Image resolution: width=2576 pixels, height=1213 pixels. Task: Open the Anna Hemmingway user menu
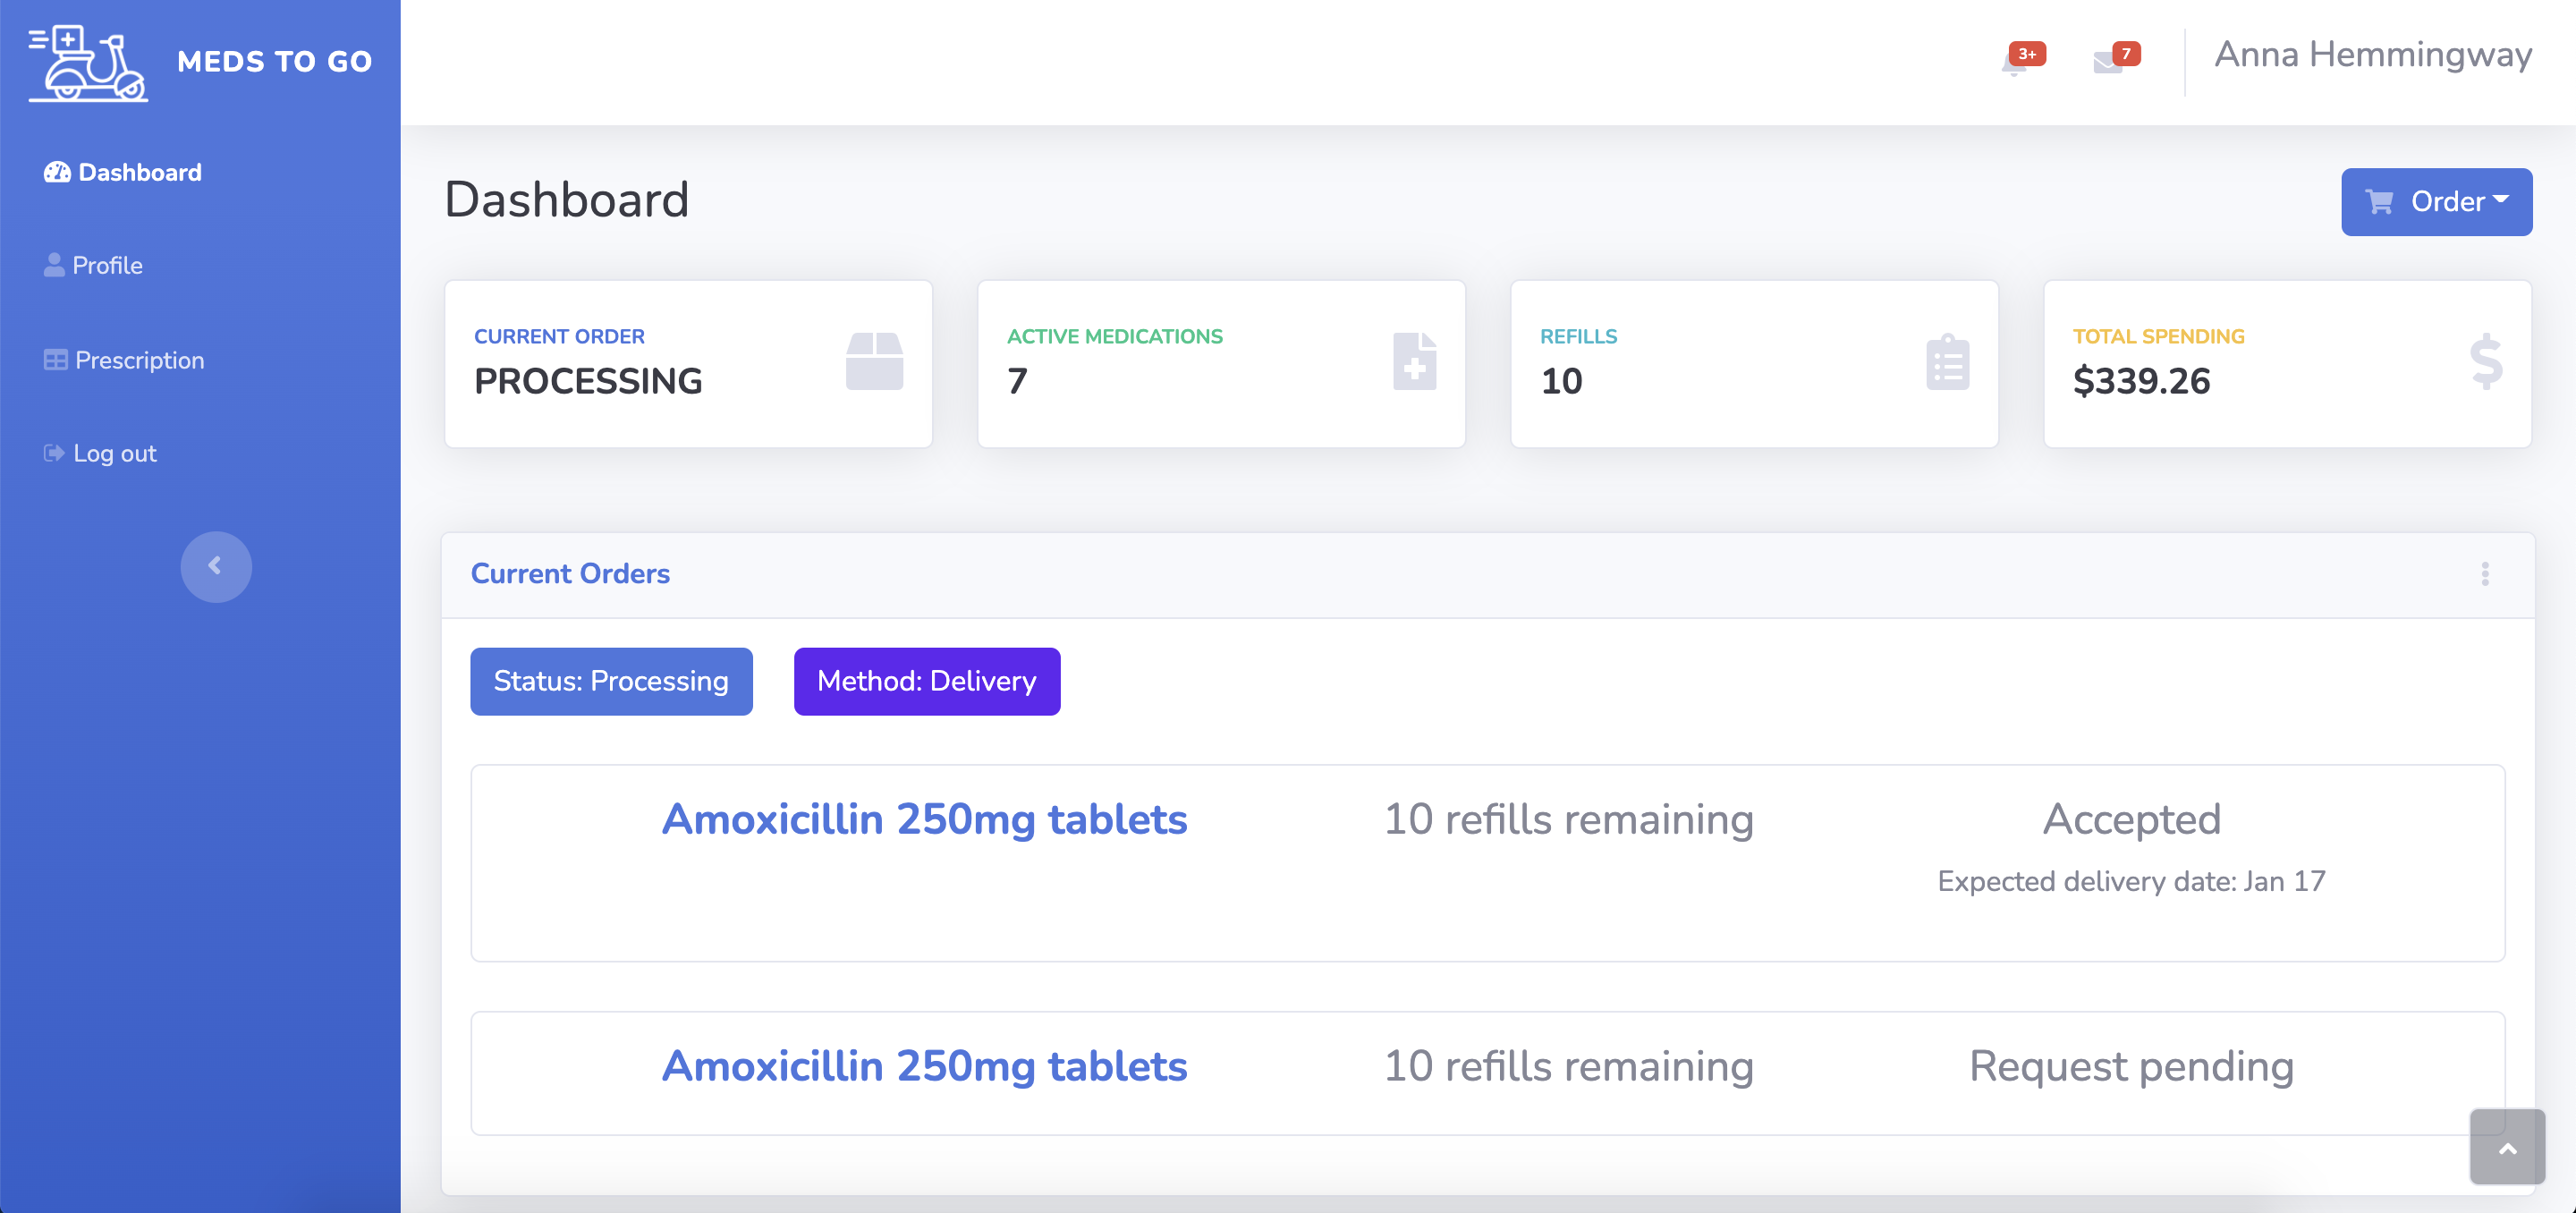(2372, 55)
